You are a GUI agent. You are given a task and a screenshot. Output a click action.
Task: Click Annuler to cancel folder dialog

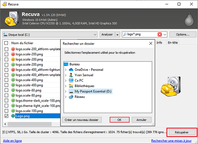pyautogui.click(x=142, y=120)
